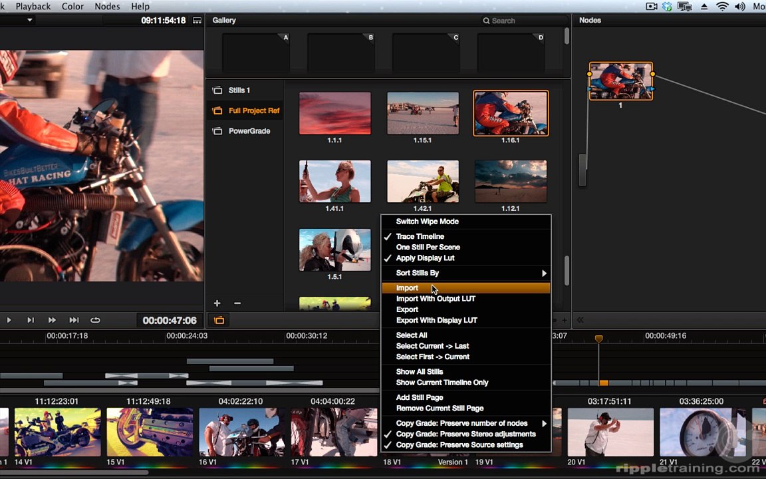Screen dimensions: 766x479
Task: Click the minus icon to remove album
Action: (x=237, y=303)
